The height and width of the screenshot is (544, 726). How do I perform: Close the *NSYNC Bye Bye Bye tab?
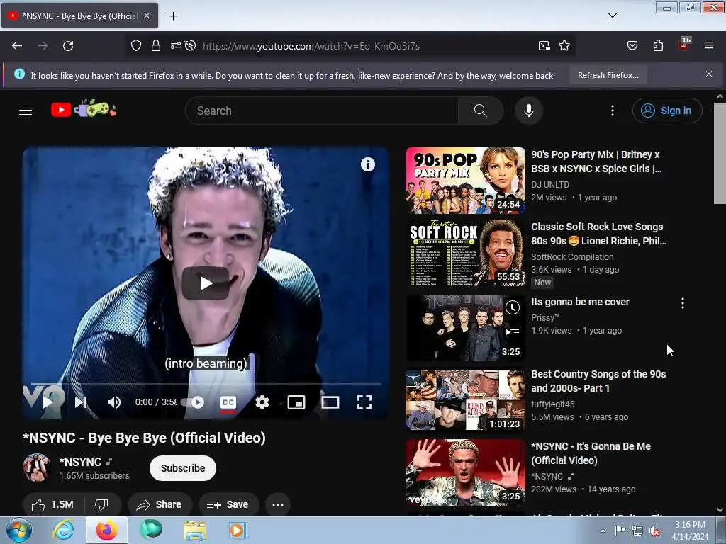pos(147,16)
